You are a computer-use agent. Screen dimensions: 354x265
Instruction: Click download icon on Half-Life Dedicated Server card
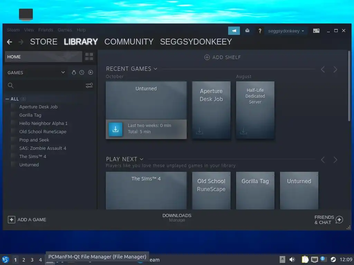point(243,131)
